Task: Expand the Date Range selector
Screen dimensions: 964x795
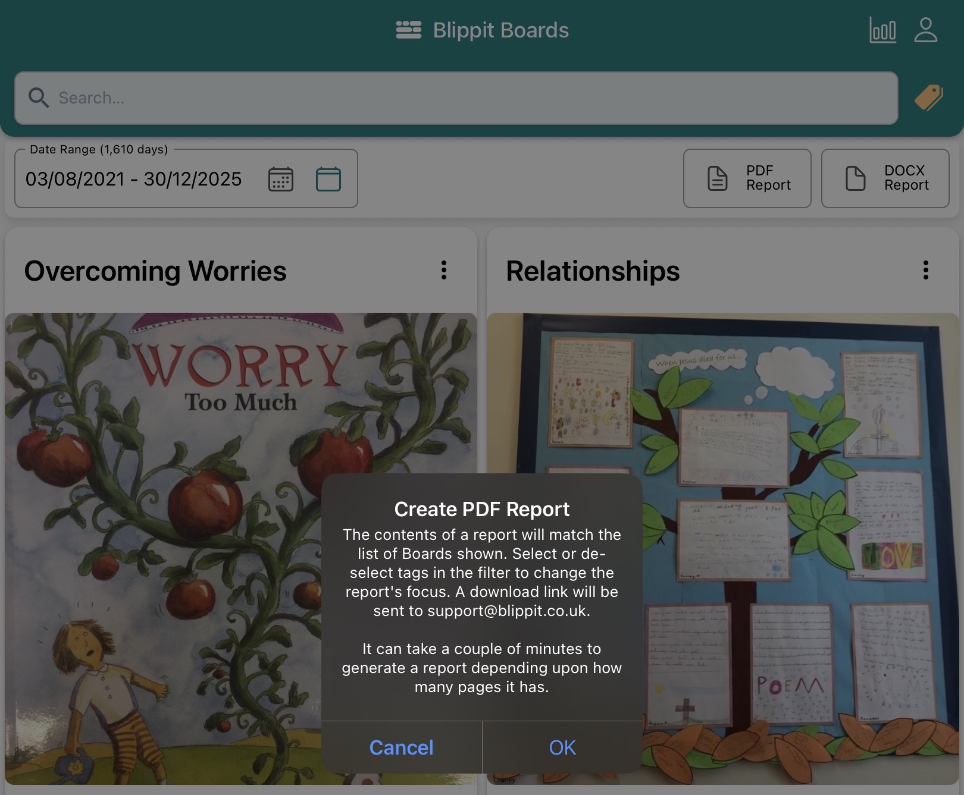Action: (134, 178)
